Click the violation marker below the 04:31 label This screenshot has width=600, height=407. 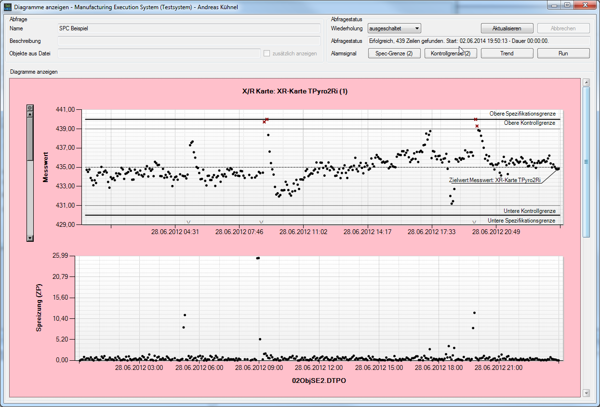coord(189,223)
